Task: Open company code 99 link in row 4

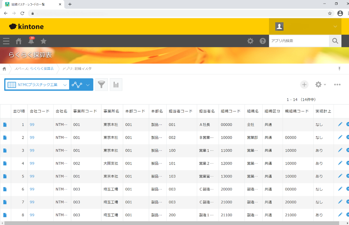Action: (x=32, y=163)
